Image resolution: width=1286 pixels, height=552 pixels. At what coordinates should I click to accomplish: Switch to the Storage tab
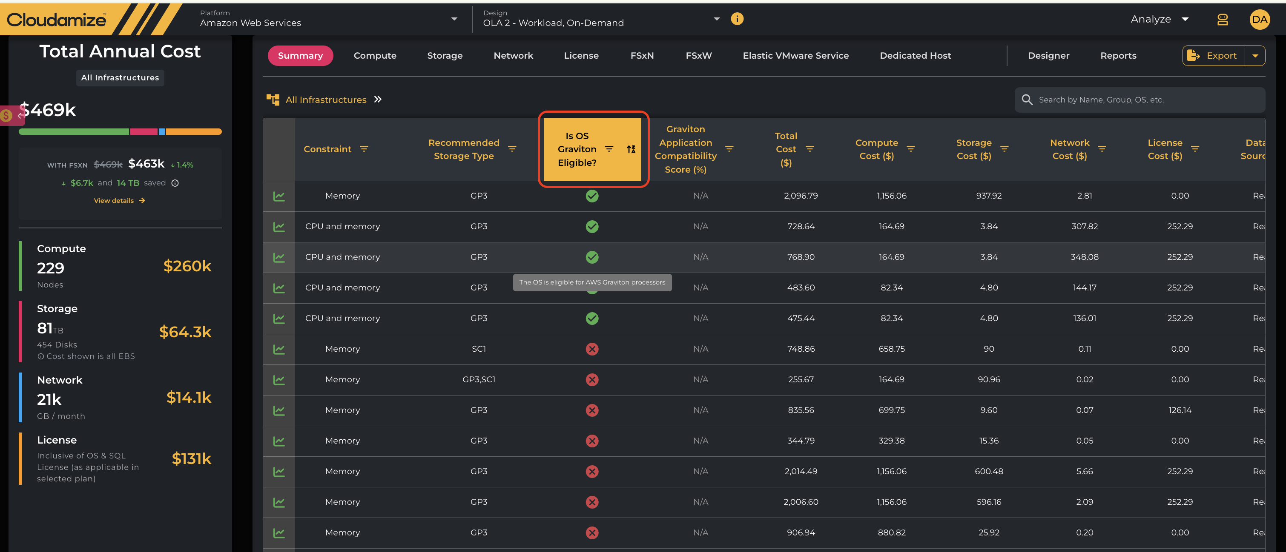coord(445,56)
